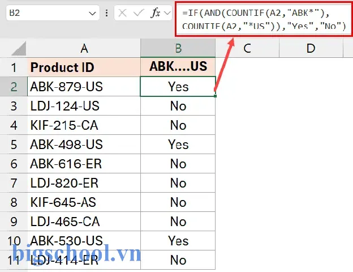Click the No result in row 3
This screenshot has height=272, width=353.
coord(178,106)
